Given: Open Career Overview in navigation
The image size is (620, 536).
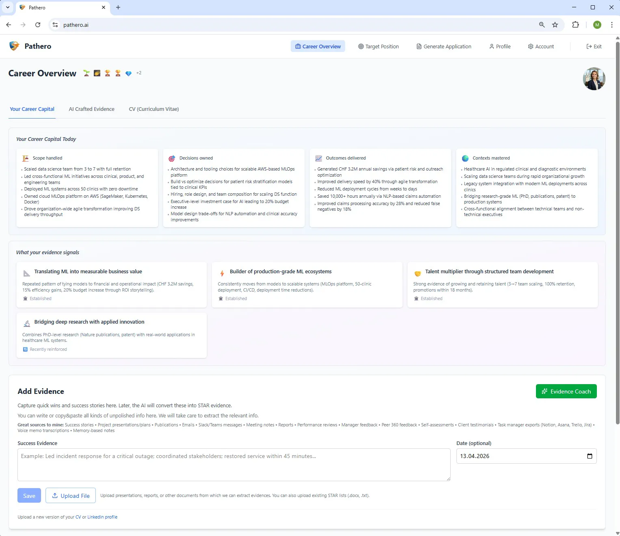Looking at the screenshot, I should (318, 46).
